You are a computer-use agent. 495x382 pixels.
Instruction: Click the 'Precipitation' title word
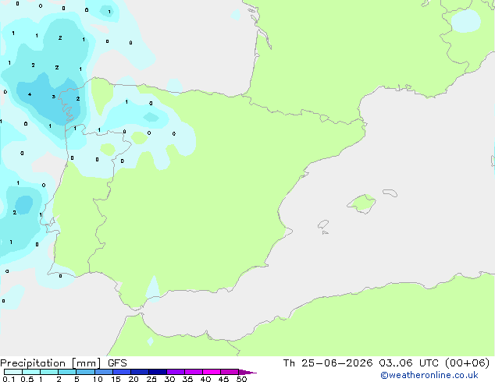point(33,363)
